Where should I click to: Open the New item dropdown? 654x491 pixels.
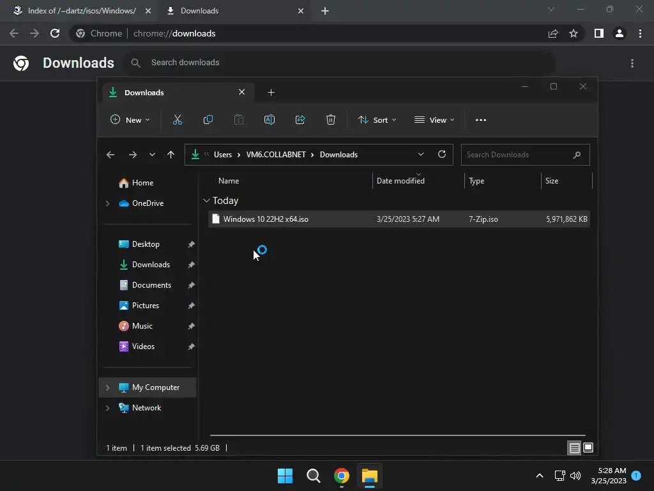click(130, 120)
